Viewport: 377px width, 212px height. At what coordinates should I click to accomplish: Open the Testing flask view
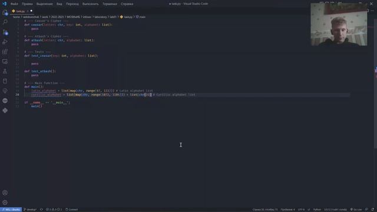(x=5, y=71)
